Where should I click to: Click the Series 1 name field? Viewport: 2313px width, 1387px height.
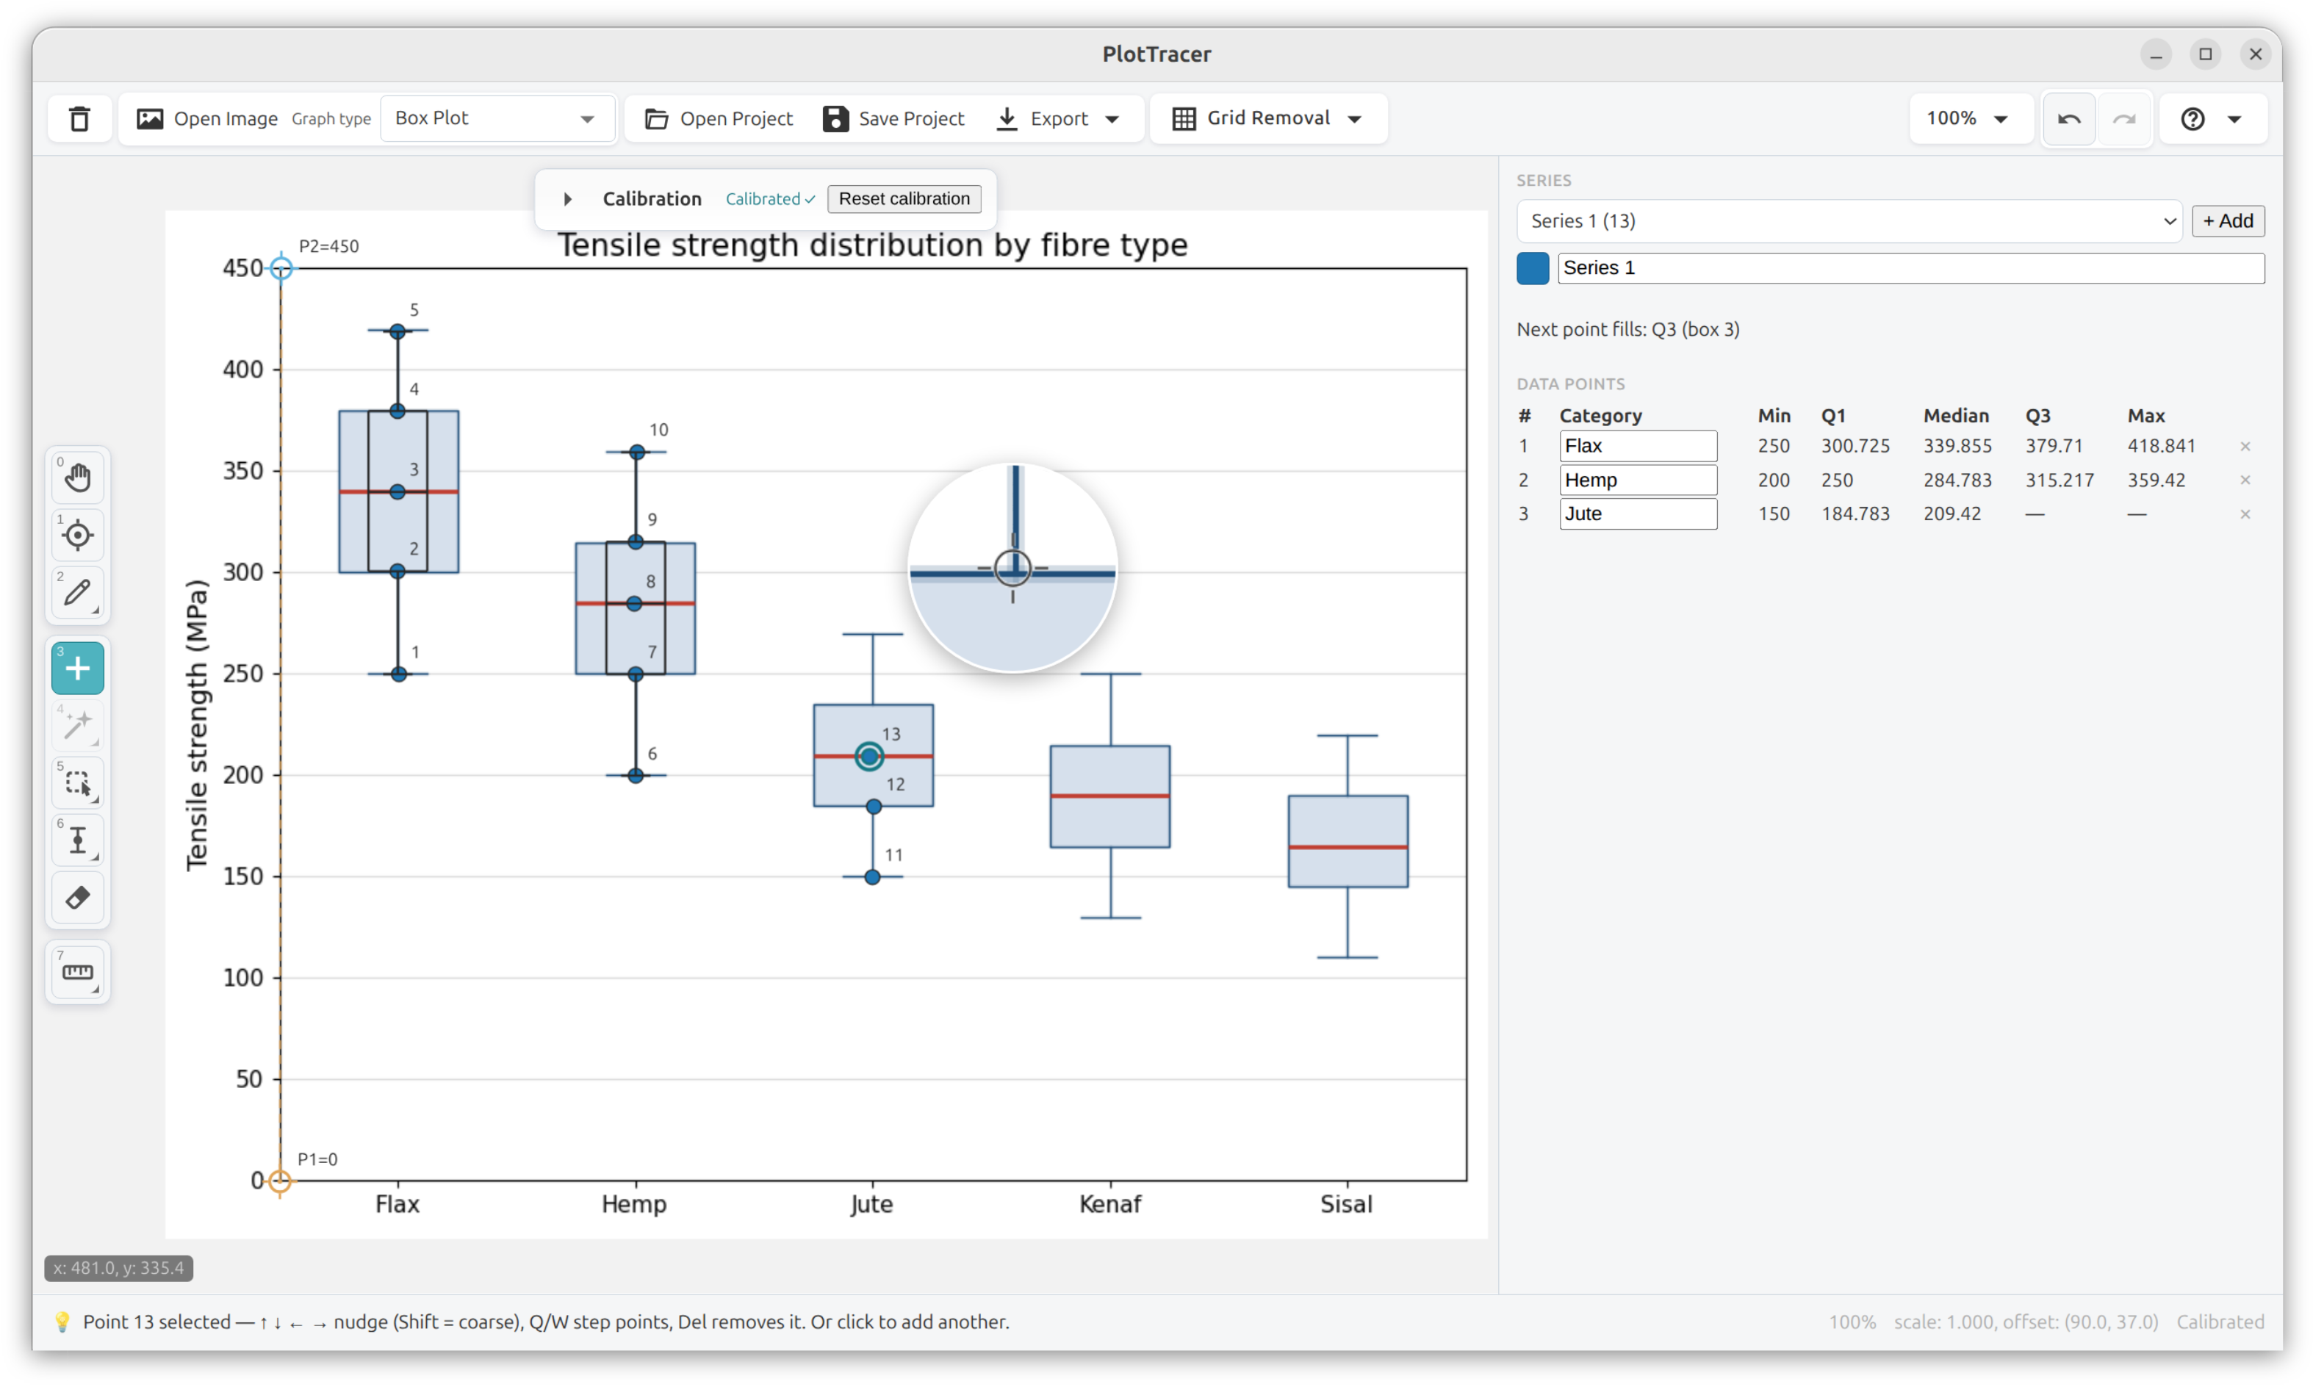pyautogui.click(x=1910, y=268)
